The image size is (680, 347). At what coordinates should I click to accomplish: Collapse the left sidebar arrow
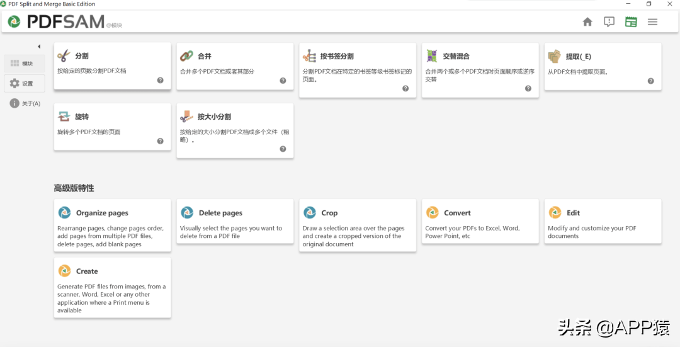point(39,47)
